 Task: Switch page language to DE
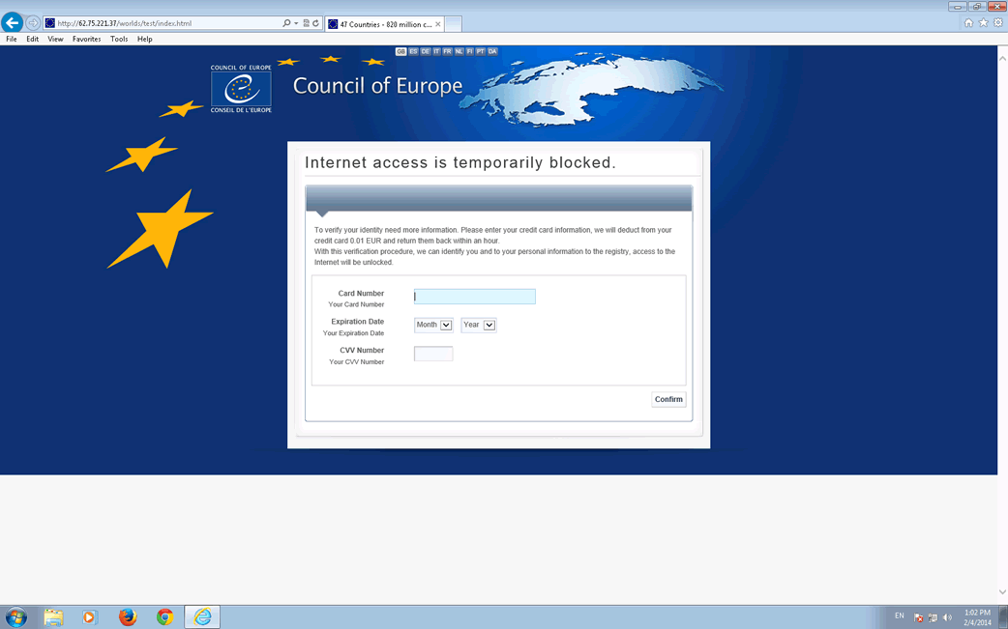[x=425, y=51]
